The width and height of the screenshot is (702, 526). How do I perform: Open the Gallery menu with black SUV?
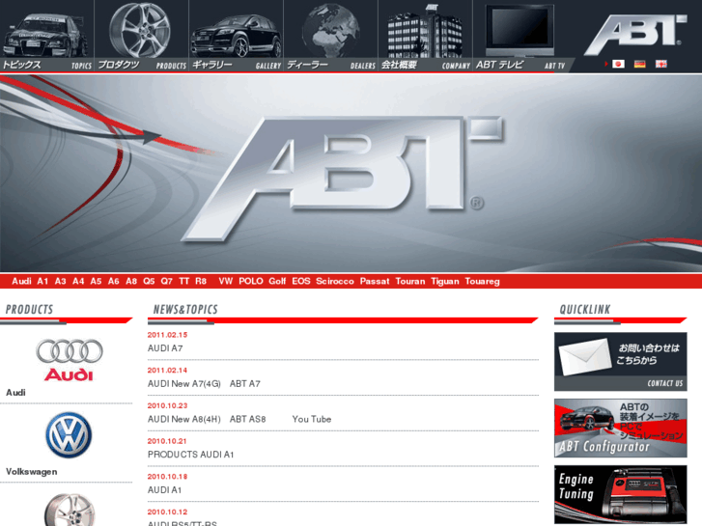(236, 36)
